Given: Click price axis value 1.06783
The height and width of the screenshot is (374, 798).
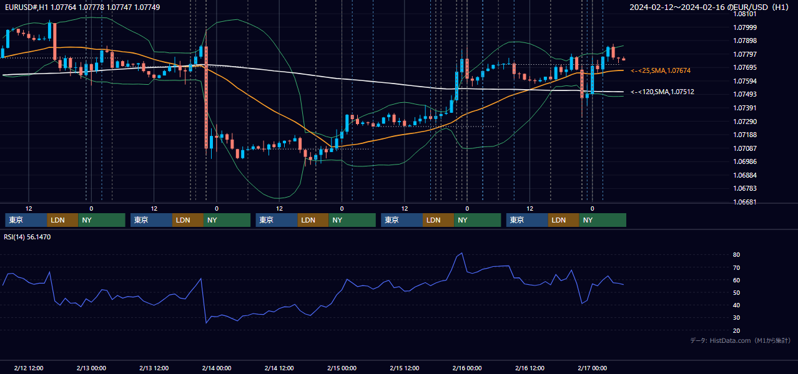Looking at the screenshot, I should coord(745,188).
